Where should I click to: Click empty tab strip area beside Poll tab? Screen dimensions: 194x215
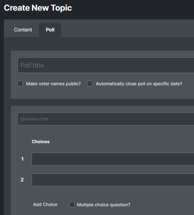point(126,30)
